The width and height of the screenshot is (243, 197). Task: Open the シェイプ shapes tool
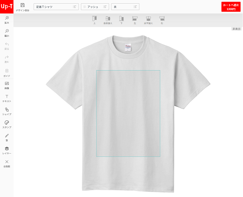click(6, 111)
